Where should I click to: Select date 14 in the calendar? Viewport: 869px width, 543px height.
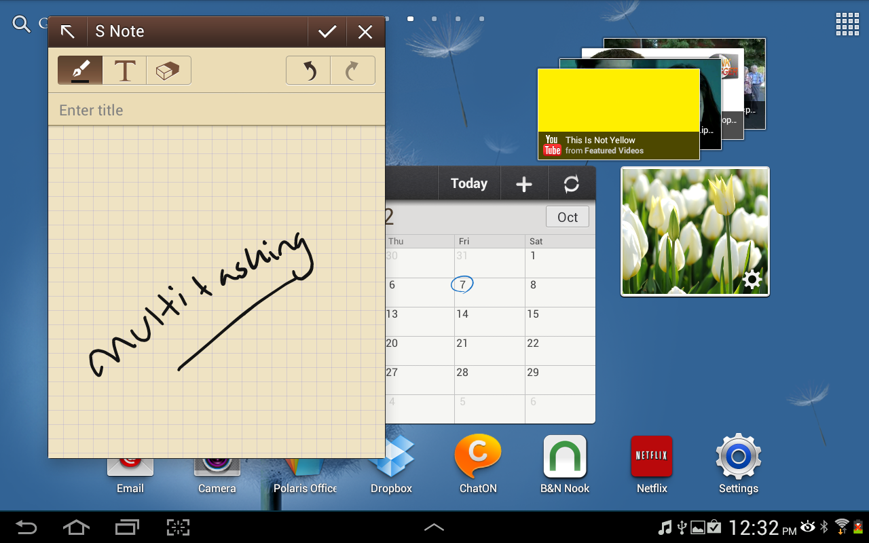point(489,322)
